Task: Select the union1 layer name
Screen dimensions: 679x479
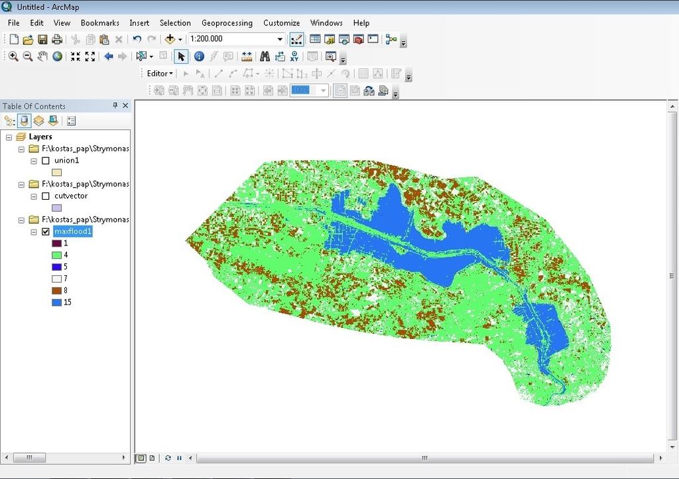Action: (x=67, y=161)
